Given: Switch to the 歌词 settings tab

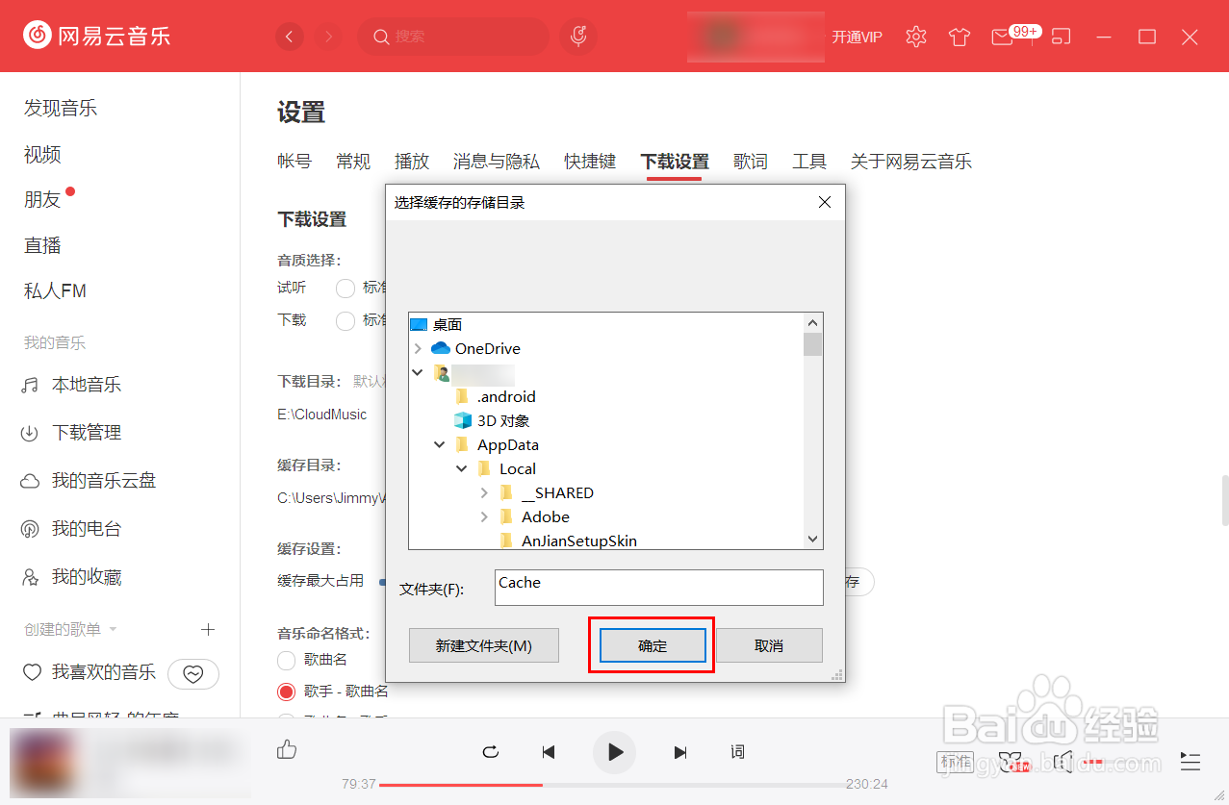Looking at the screenshot, I should [x=751, y=162].
